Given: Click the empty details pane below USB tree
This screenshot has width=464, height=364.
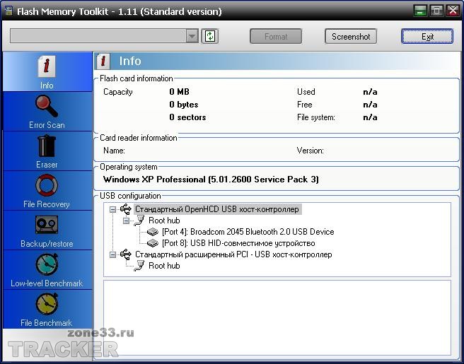Looking at the screenshot, I should pyautogui.click(x=277, y=318).
